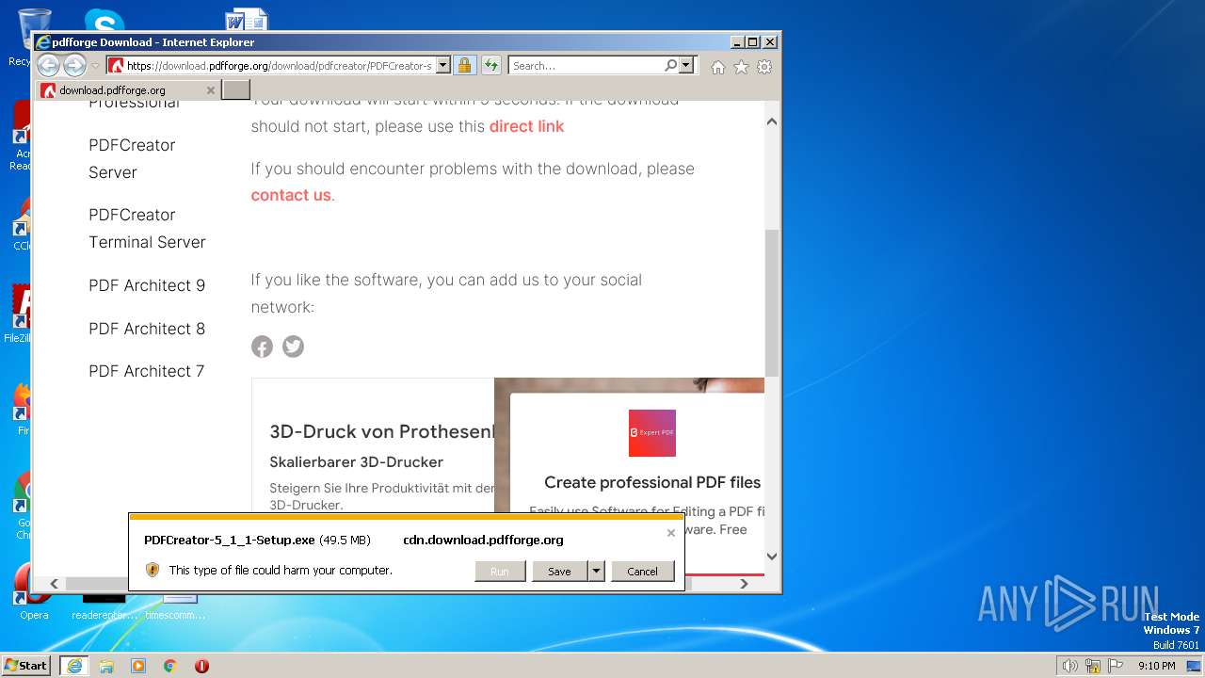Viewport: 1205px width, 678px height.
Task: Click the file name PDFCreator-5_1_1-Setup.exe
Action: 229,540
